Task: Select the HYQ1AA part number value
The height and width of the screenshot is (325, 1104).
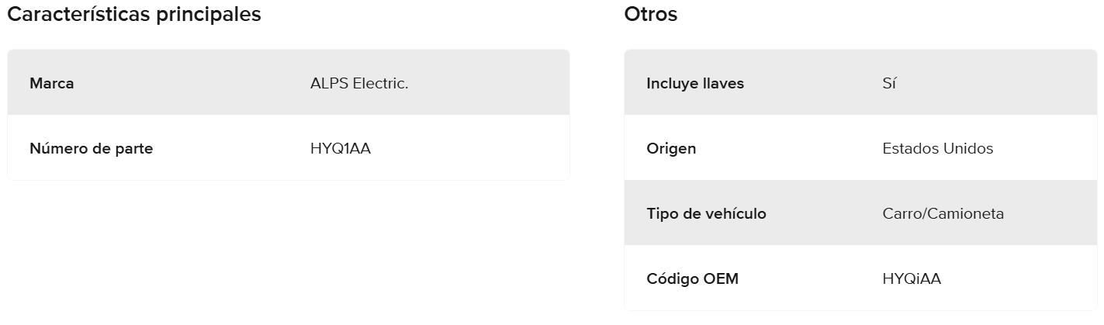Action: tap(340, 148)
